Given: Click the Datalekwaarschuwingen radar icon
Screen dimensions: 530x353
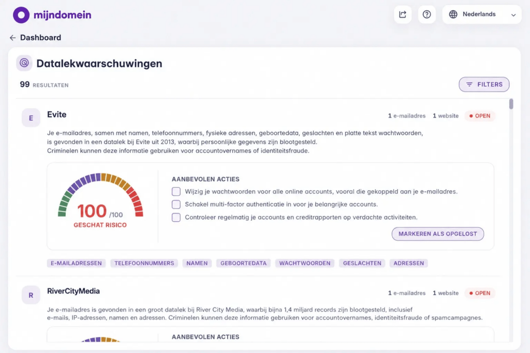Looking at the screenshot, I should click(x=24, y=63).
